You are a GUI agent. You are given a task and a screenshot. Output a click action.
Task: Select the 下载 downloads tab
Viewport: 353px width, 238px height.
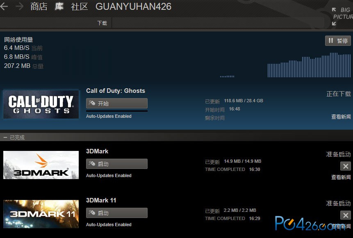(102, 23)
